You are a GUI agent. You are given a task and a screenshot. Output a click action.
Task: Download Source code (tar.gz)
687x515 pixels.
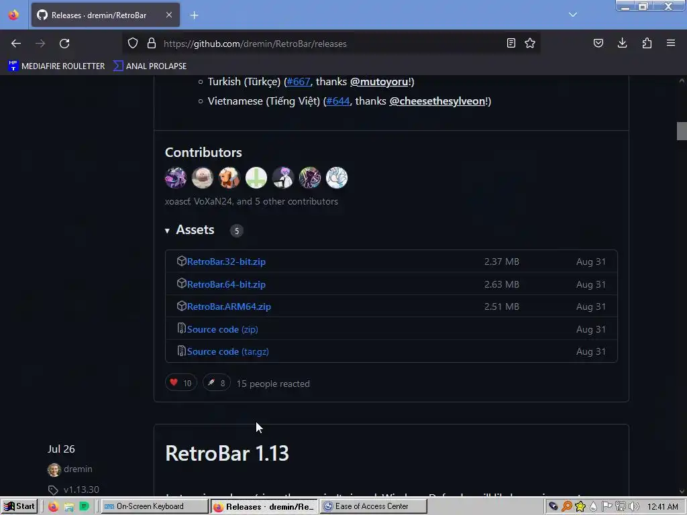[228, 351]
